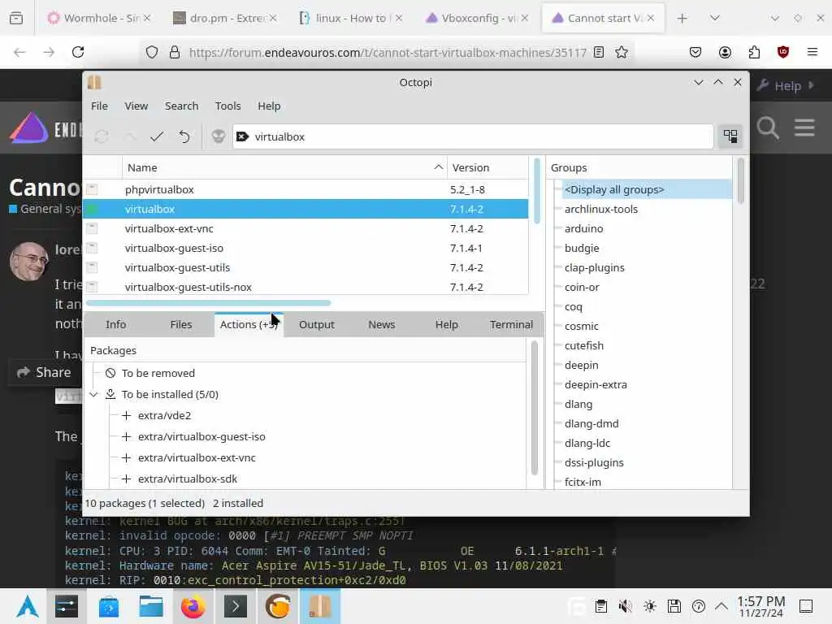The image size is (832, 624).
Task: Expand the hidden system tray icons arrow
Action: point(721,606)
